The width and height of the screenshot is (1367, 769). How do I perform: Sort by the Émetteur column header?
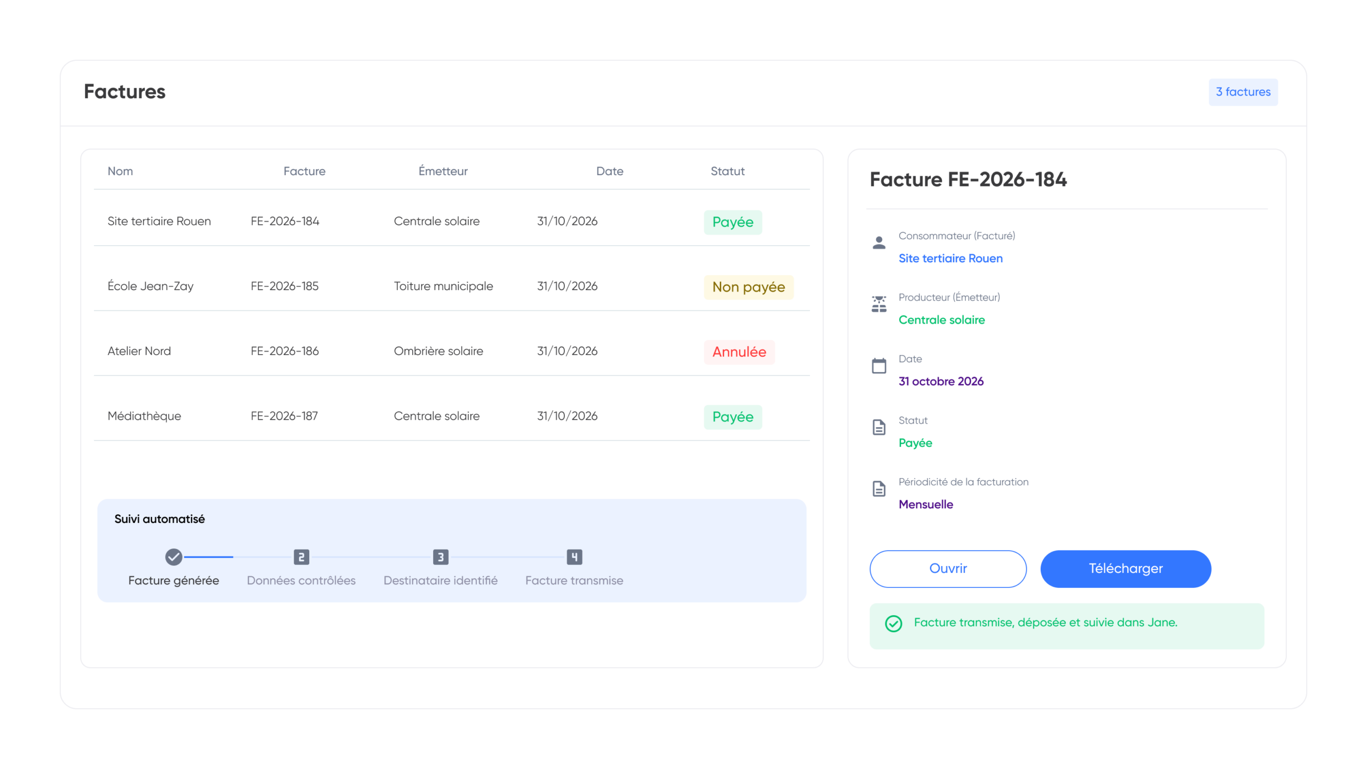click(x=443, y=171)
